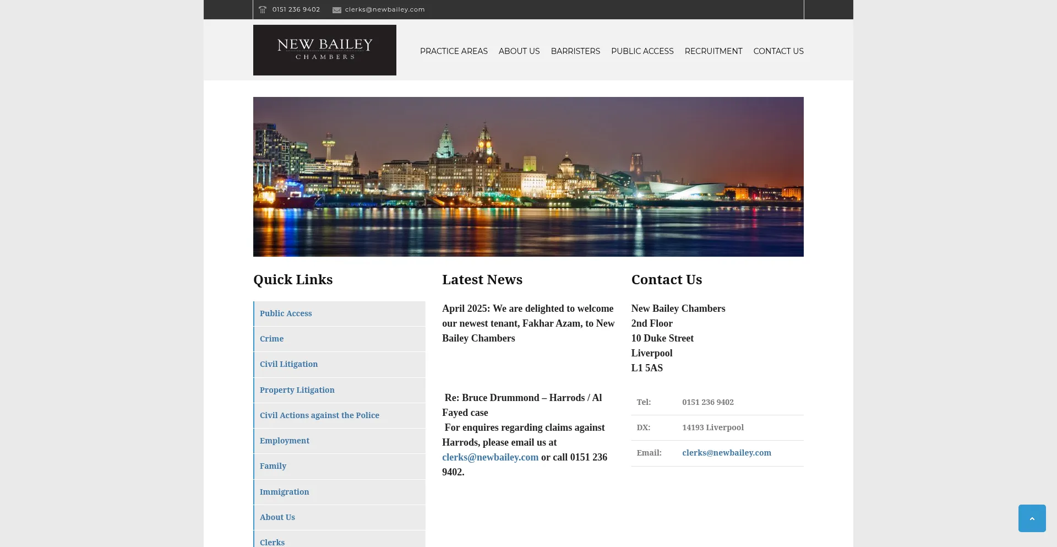Open the New Bailey Chambers logo
The height and width of the screenshot is (547, 1057).
(325, 50)
